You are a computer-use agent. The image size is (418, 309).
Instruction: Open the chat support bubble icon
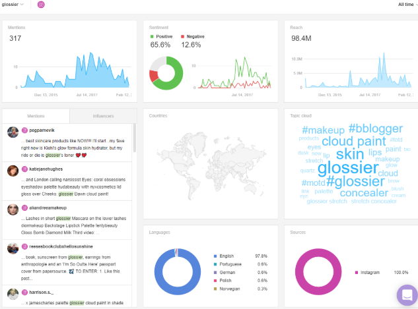tap(407, 295)
